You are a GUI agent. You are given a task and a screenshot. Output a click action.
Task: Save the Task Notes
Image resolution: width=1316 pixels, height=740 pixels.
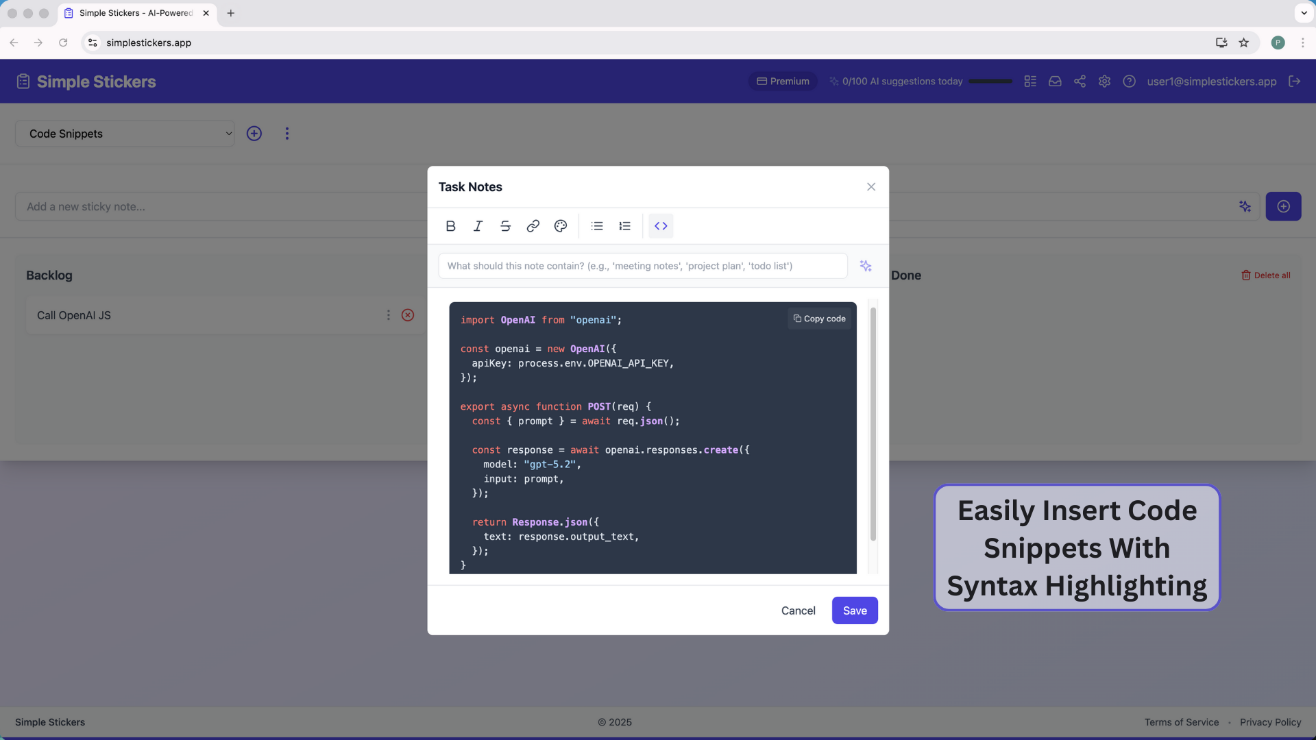tap(854, 610)
